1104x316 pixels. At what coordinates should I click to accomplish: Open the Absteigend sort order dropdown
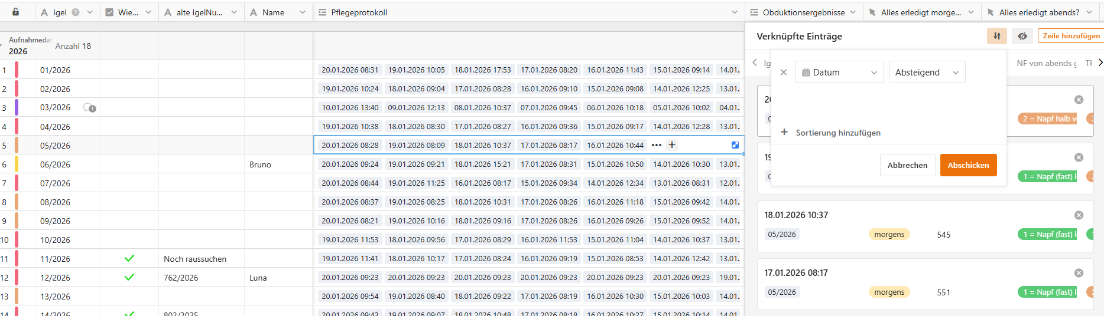[926, 73]
